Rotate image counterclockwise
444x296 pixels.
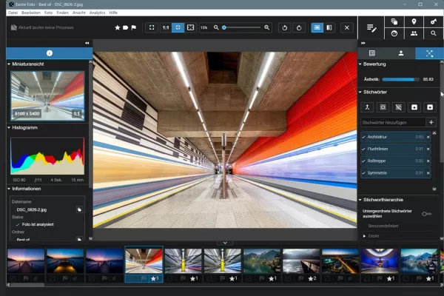[x=286, y=27]
